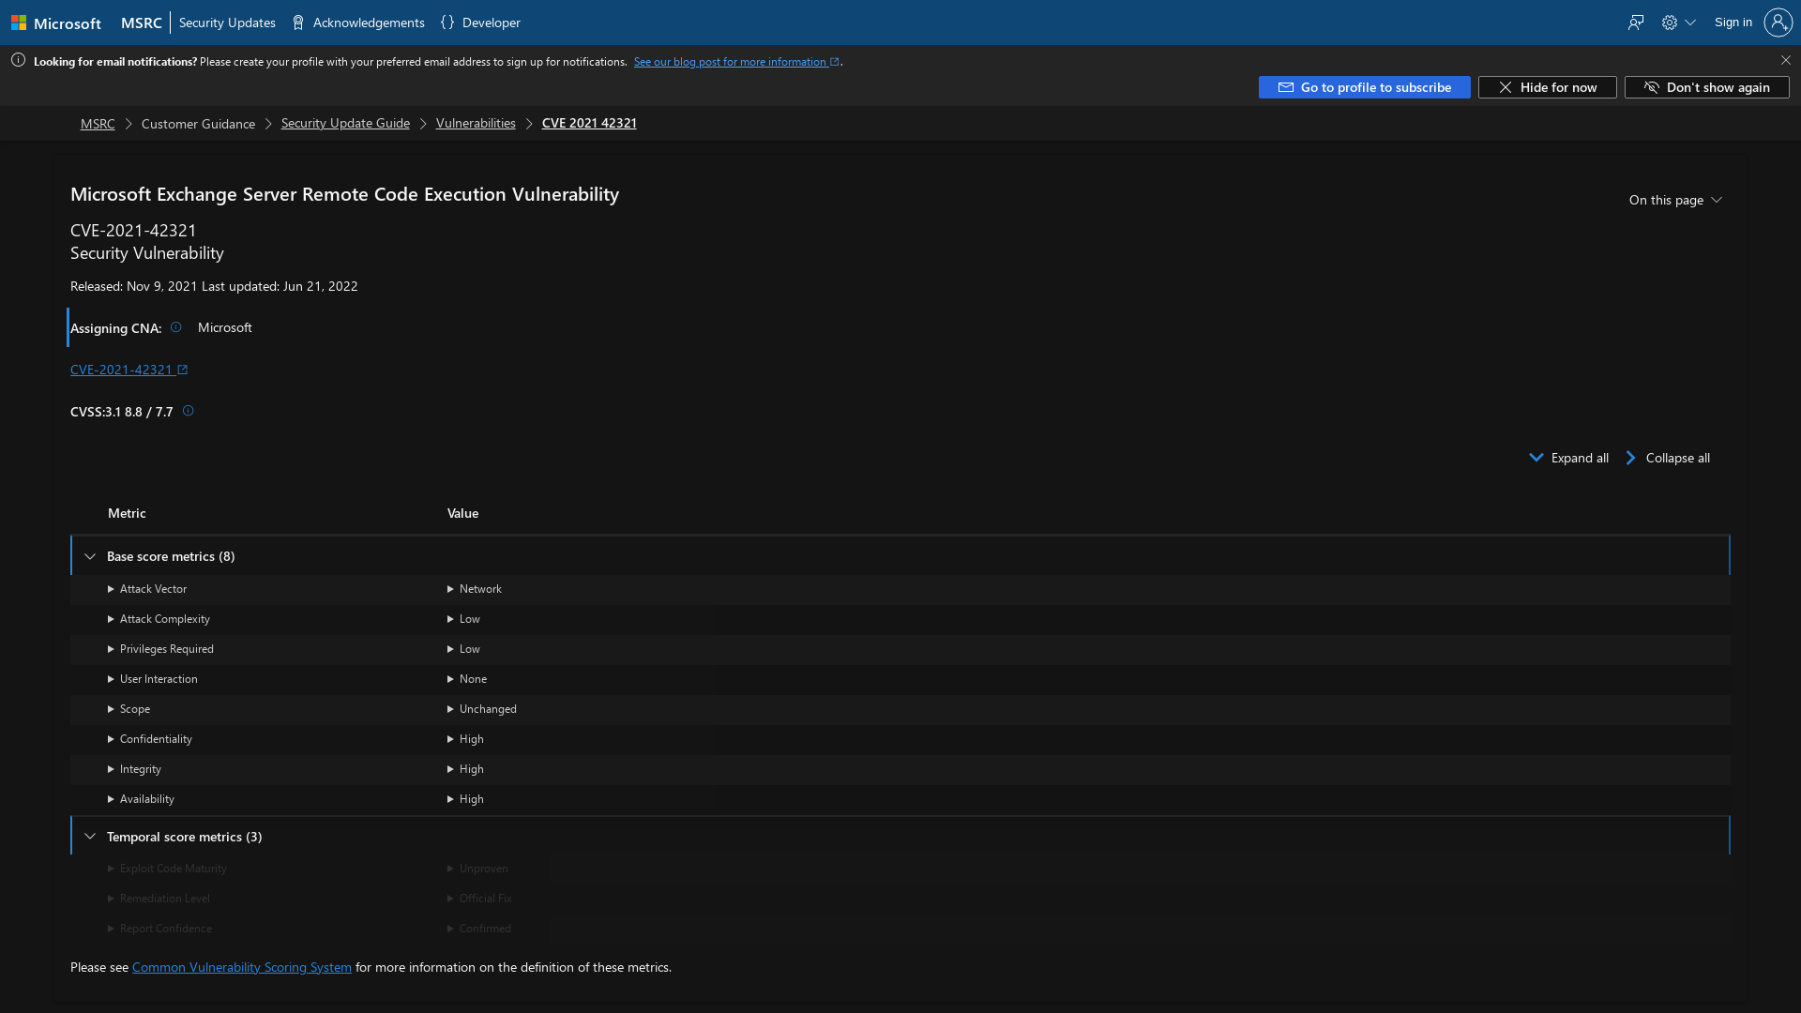Click Don't show again button

pos(1706,87)
